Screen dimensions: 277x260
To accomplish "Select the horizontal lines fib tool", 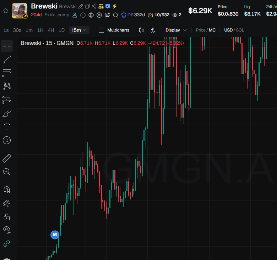I will [7, 73].
